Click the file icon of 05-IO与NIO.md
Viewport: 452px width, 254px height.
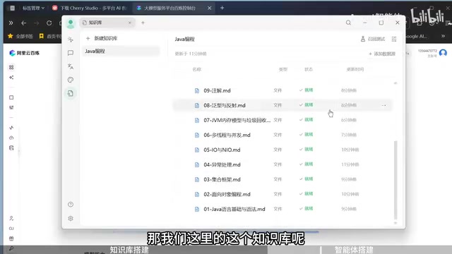coord(197,150)
